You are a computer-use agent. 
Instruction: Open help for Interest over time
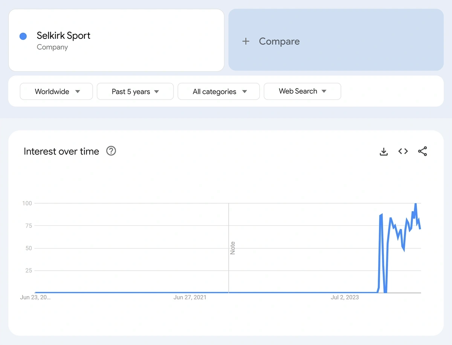coord(111,151)
